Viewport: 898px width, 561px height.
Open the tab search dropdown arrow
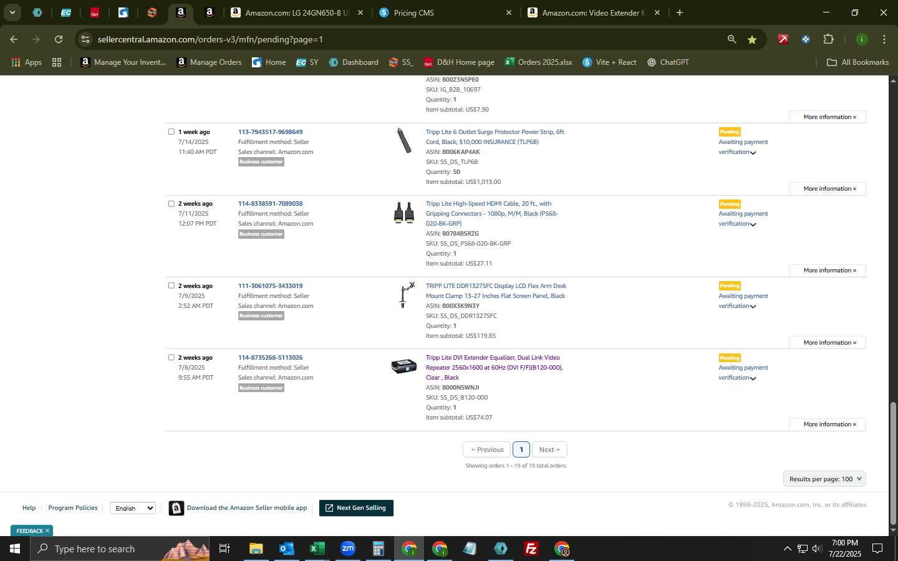pos(12,12)
